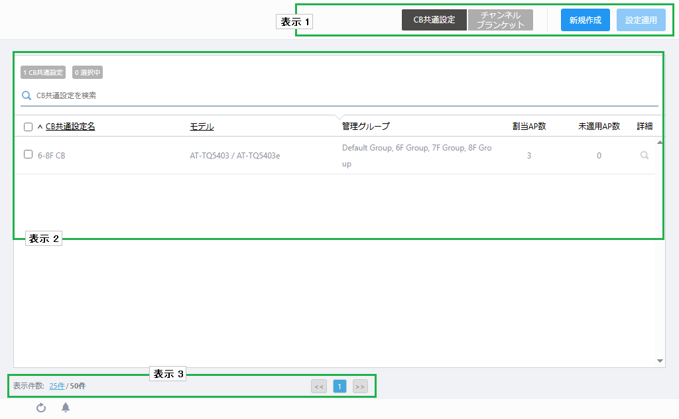The width and height of the screenshot is (679, 419).
Task: Sort by CB共通設定名 column header
Action: pyautogui.click(x=70, y=127)
